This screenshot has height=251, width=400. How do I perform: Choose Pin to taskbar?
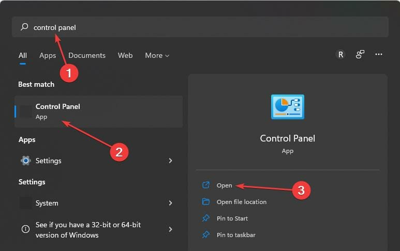[x=236, y=234]
